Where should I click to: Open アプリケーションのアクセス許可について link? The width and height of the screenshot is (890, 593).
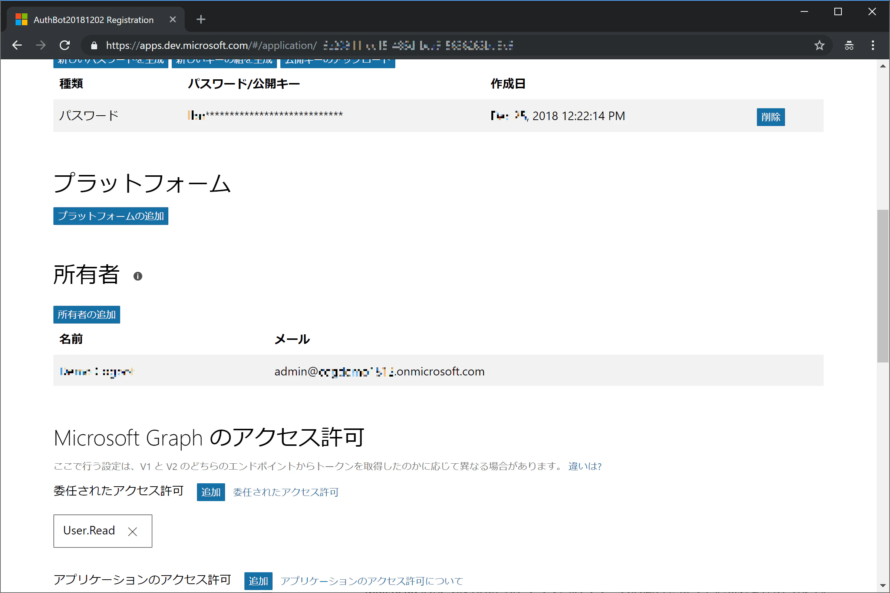pos(372,581)
